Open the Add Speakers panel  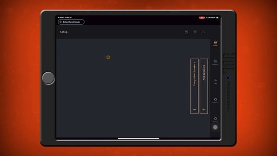pyautogui.click(x=204, y=86)
